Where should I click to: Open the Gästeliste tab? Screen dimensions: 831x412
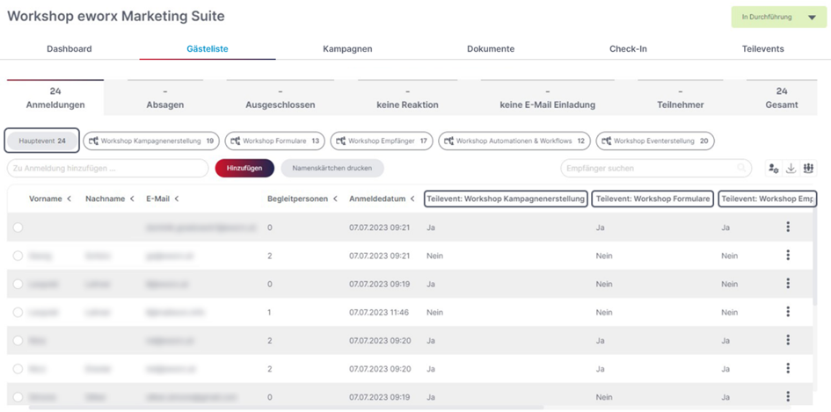click(208, 48)
